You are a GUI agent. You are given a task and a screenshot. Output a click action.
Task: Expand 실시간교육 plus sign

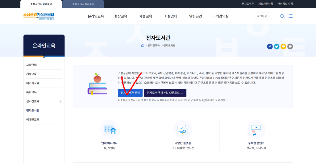[60, 101]
